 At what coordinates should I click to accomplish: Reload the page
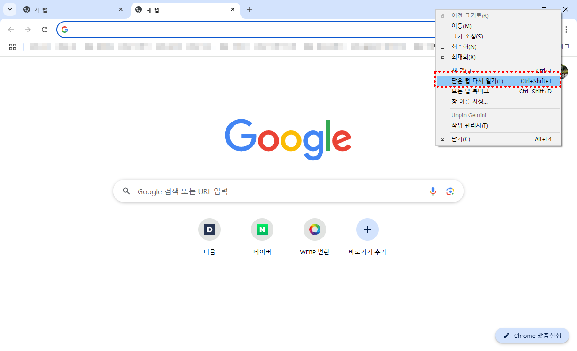pos(45,30)
